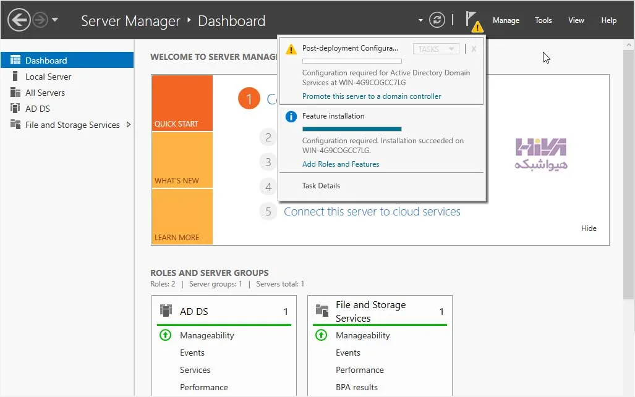Click Add Roles and Features link

coord(341,164)
